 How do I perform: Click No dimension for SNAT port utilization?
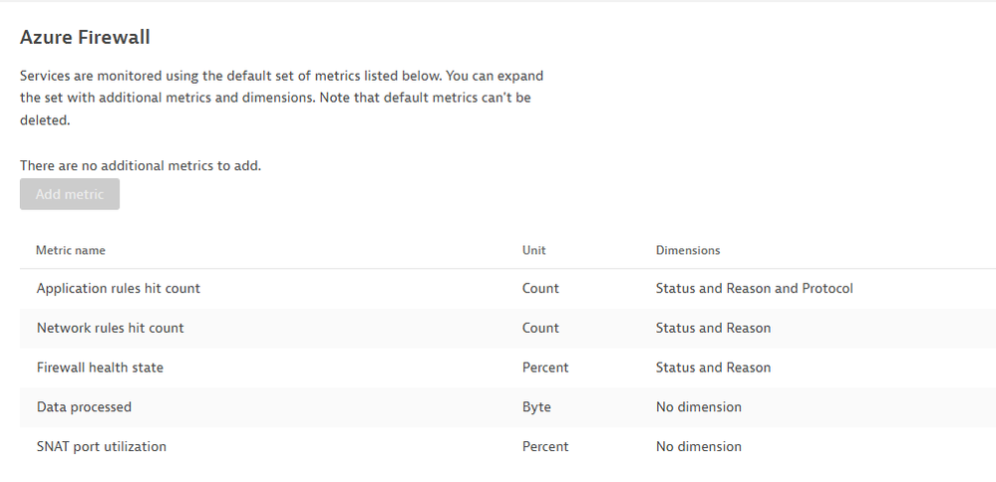pyautogui.click(x=699, y=447)
